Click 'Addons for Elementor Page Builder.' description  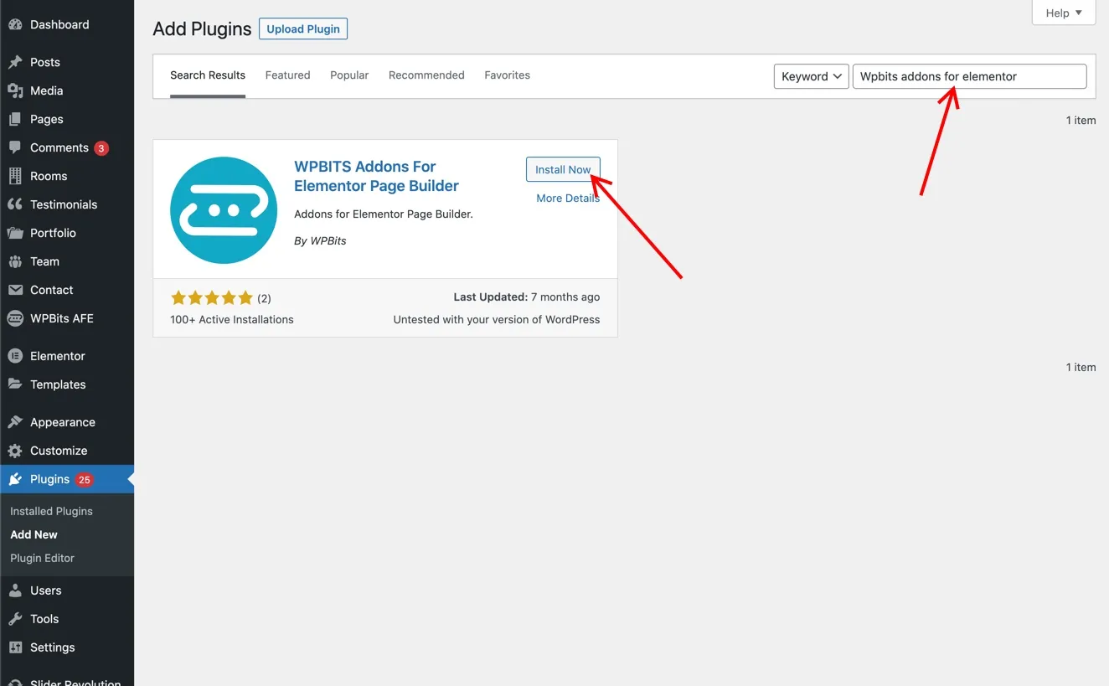pos(384,214)
